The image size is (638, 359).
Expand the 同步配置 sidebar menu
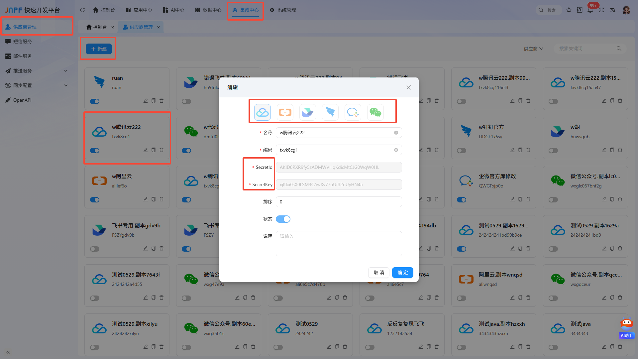click(37, 85)
